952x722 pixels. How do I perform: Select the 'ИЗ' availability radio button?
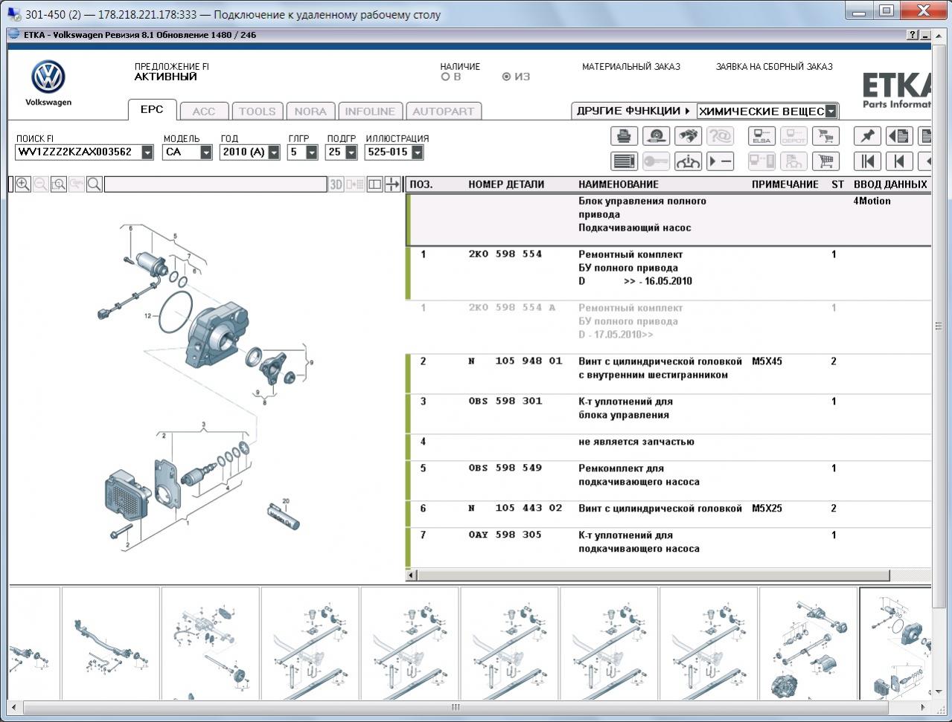coord(506,77)
